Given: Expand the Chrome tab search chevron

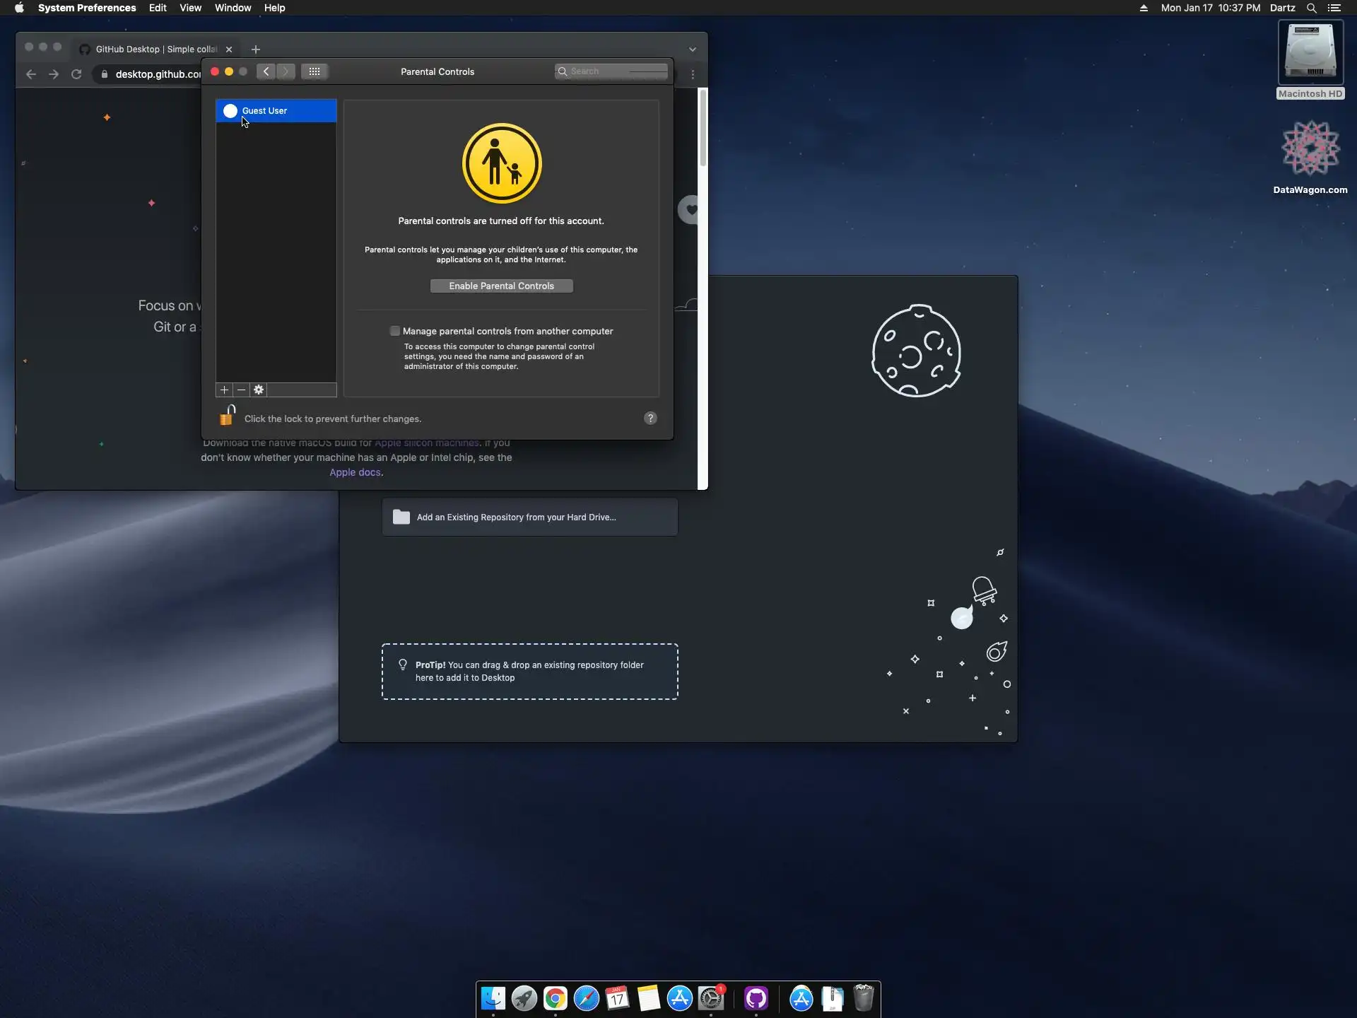Looking at the screenshot, I should click(693, 49).
